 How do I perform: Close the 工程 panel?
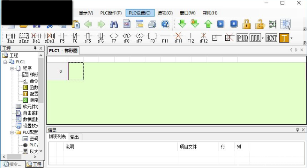(41, 48)
